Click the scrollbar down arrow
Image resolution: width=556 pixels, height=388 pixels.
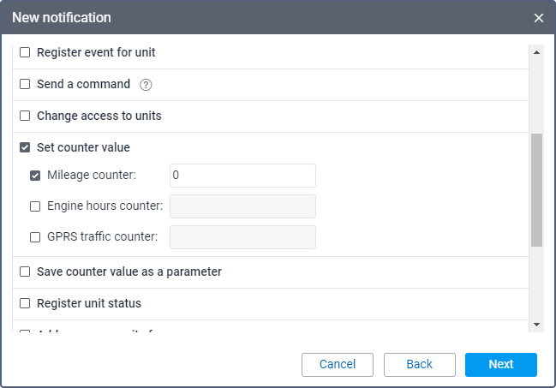coord(536,324)
